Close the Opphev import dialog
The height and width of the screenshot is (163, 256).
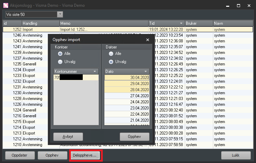[147, 40]
